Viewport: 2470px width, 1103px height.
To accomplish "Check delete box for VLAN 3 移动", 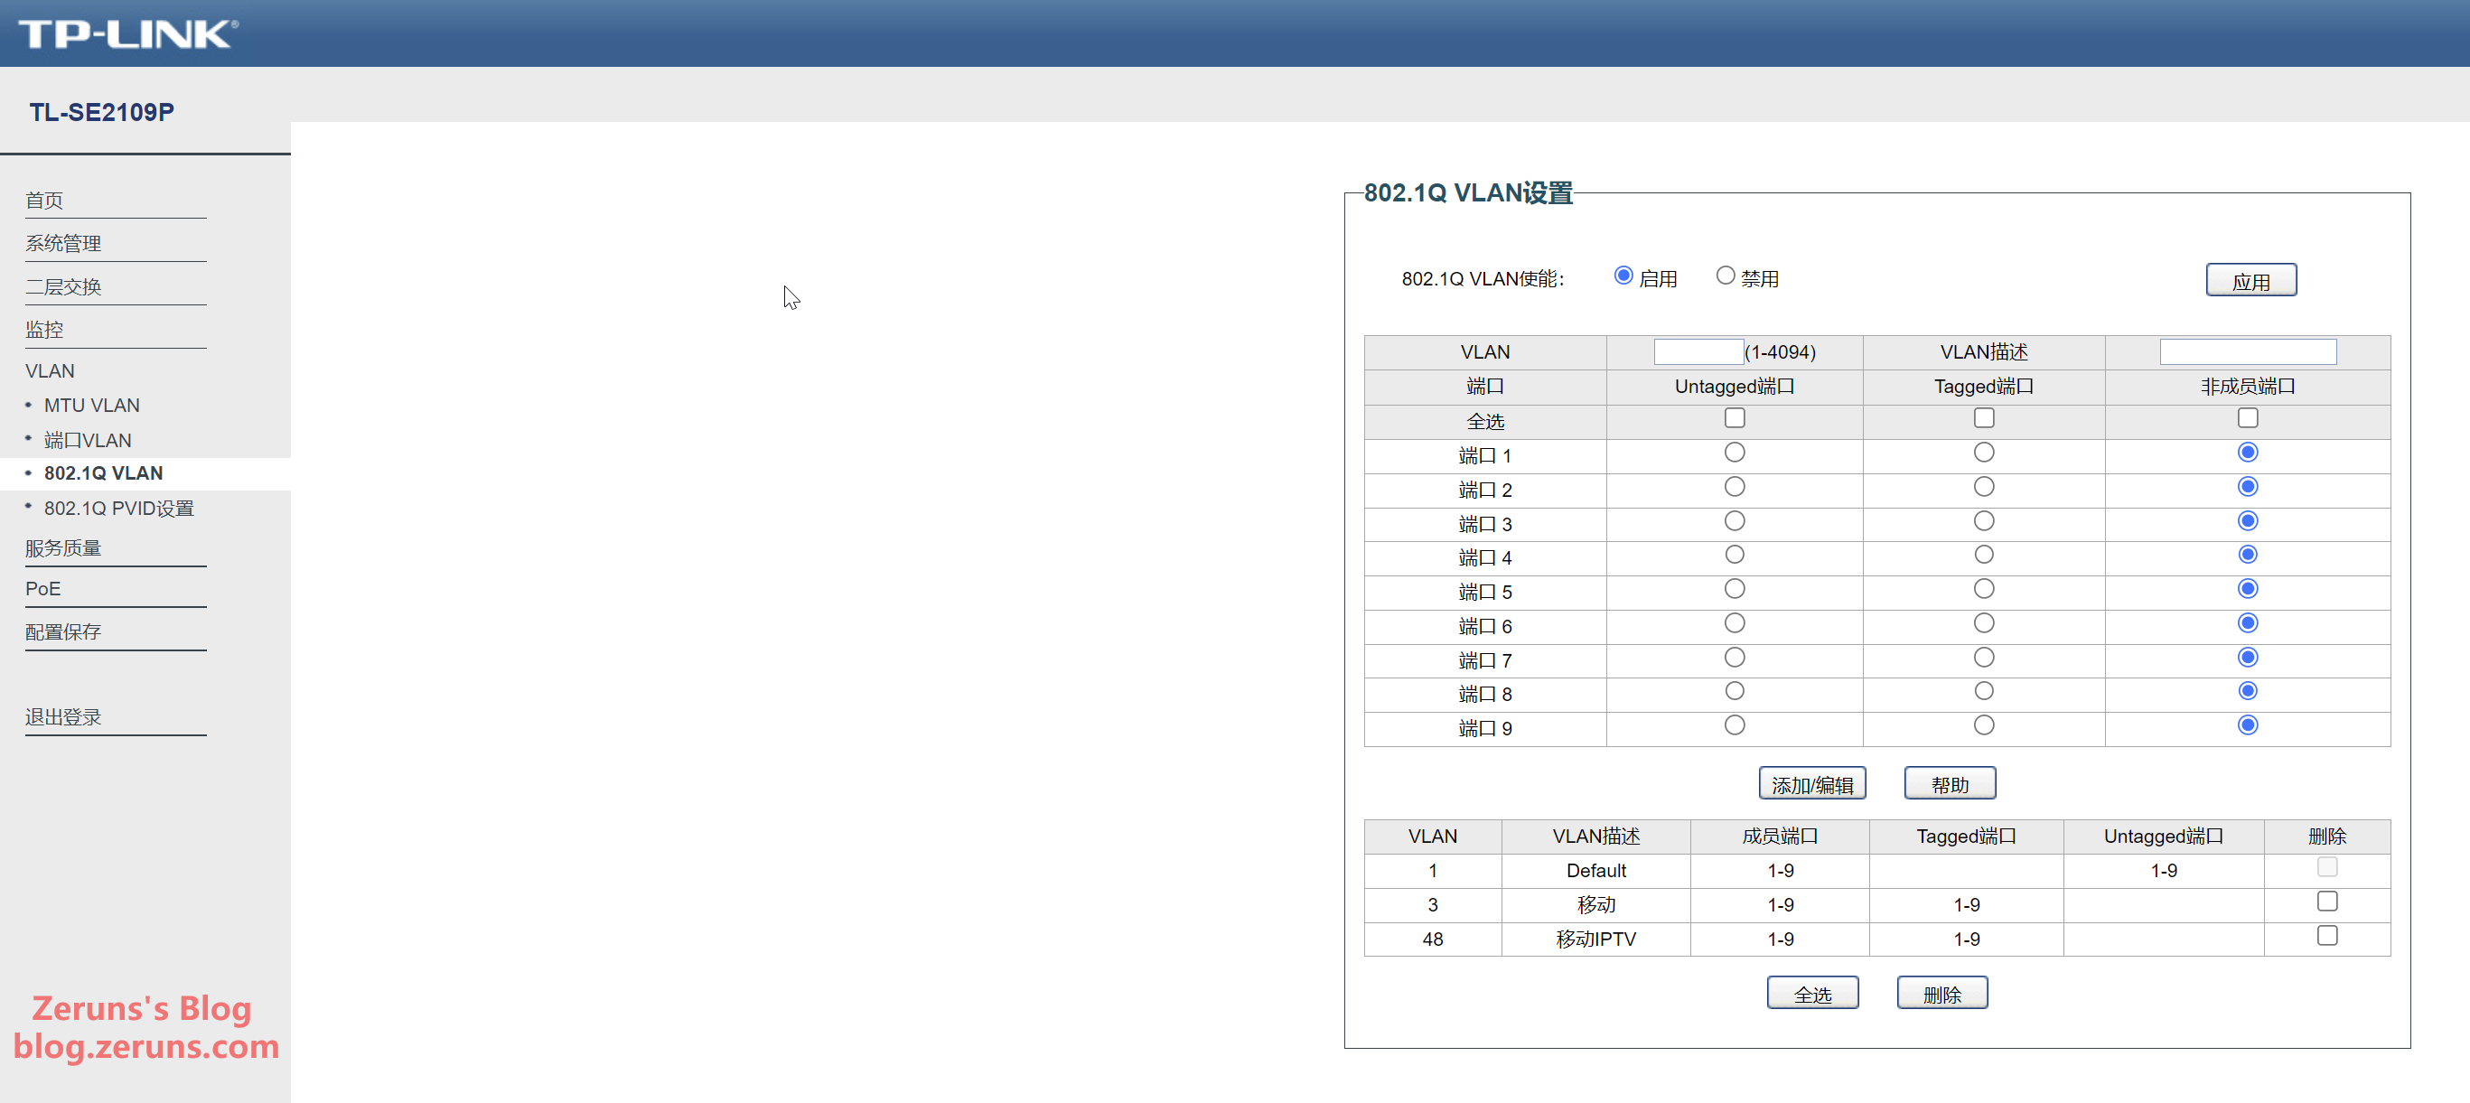I will point(2327,902).
